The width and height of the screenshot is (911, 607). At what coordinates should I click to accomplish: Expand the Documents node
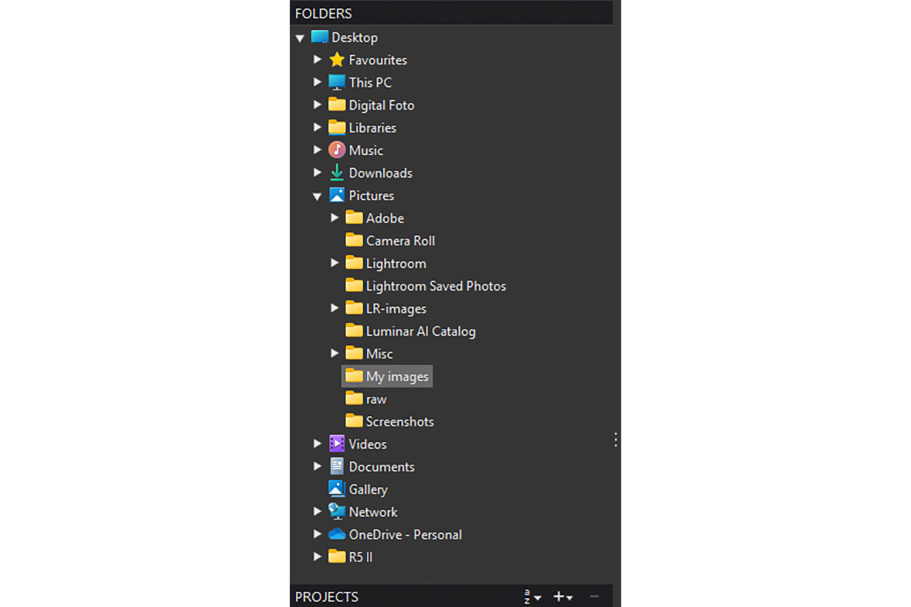pos(317,466)
